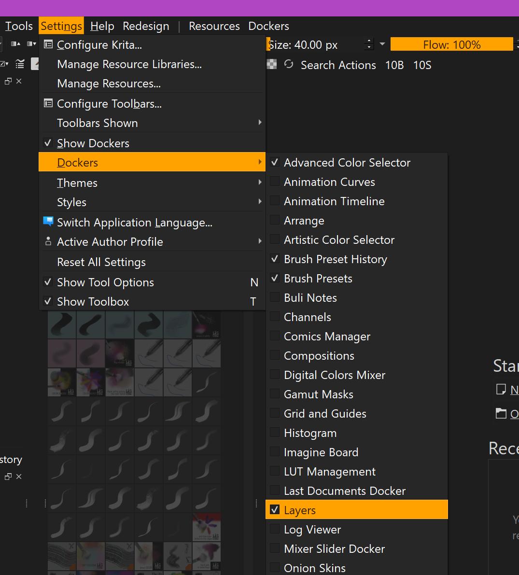Open the Resources menu
The height and width of the screenshot is (575, 519).
[x=214, y=26]
